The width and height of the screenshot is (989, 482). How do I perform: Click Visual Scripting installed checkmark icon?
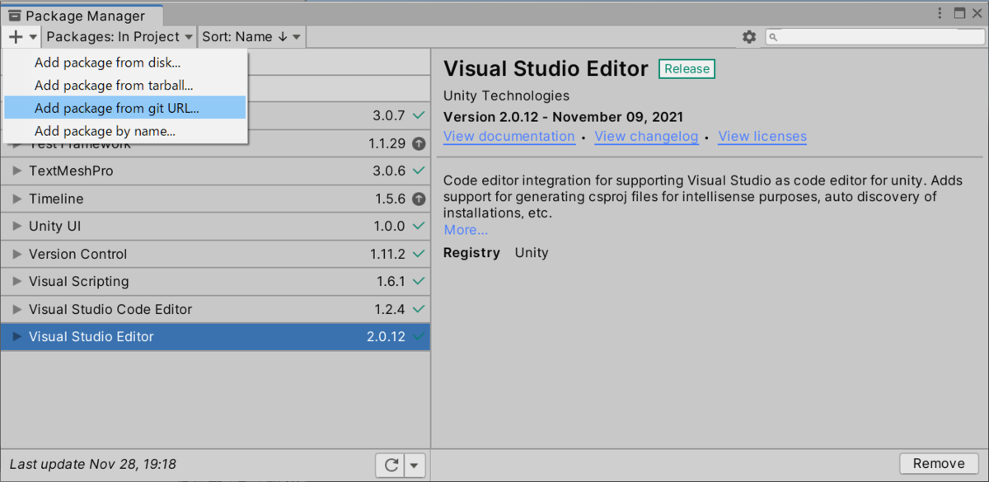(419, 281)
